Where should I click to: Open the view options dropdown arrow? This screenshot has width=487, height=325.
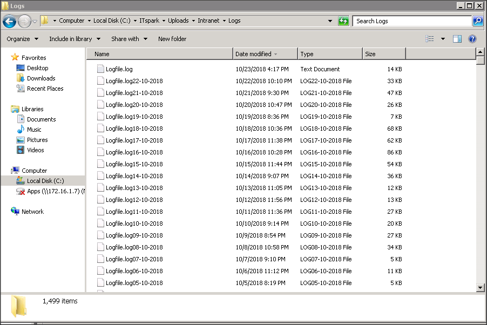(443, 39)
